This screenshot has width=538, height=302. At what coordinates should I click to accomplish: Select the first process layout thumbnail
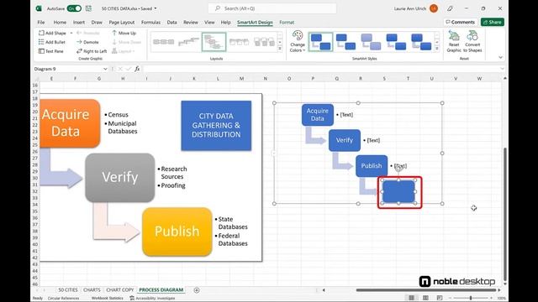click(x=163, y=42)
